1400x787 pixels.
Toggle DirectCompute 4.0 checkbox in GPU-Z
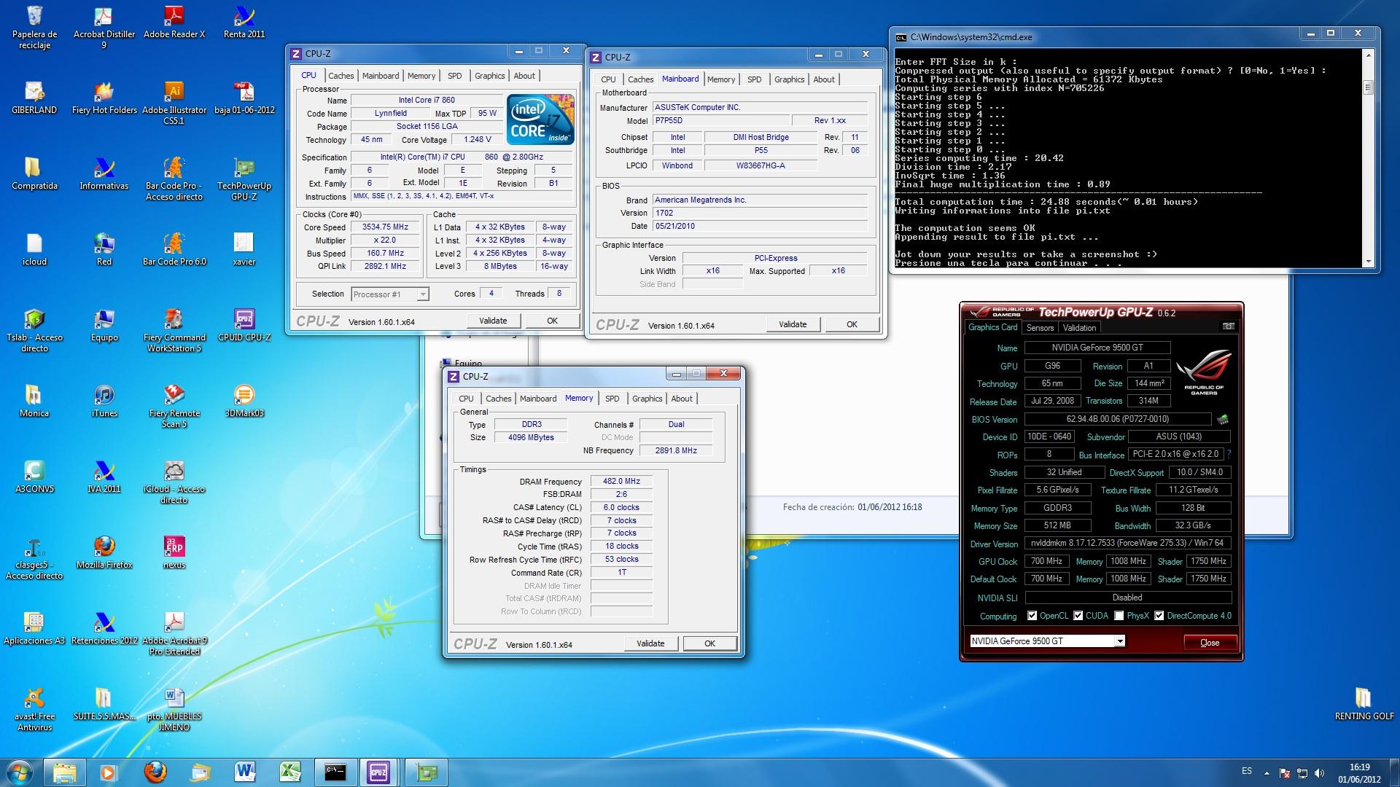tap(1159, 616)
